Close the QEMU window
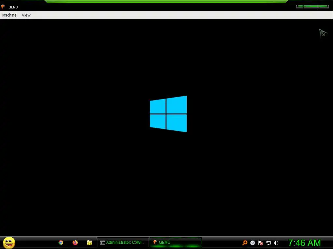 click(x=324, y=6)
